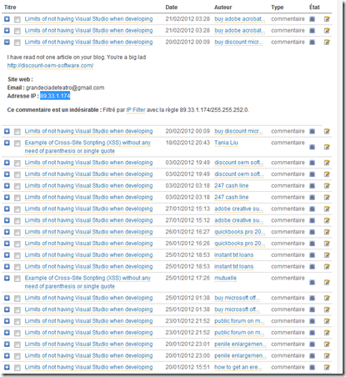The image size is (346, 377).
Task: Click status icon of Tania Liu comment
Action: 313,147
